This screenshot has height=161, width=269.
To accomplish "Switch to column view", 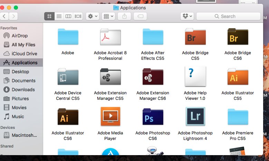I will pos(68,16).
